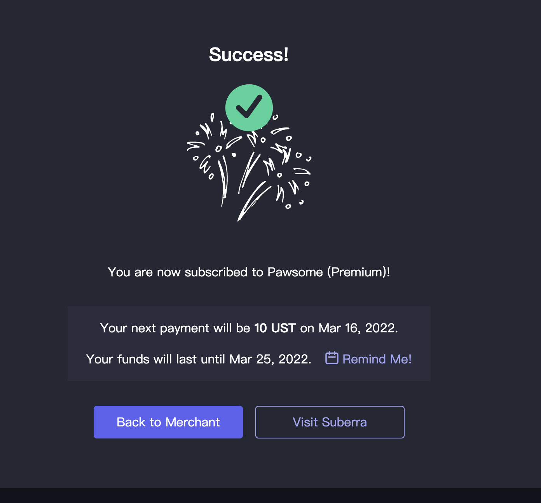
Task: Open the Remind Me! reminder link
Action: (377, 359)
